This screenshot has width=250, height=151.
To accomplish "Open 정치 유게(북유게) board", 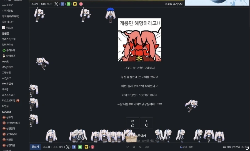I will [11, 16].
